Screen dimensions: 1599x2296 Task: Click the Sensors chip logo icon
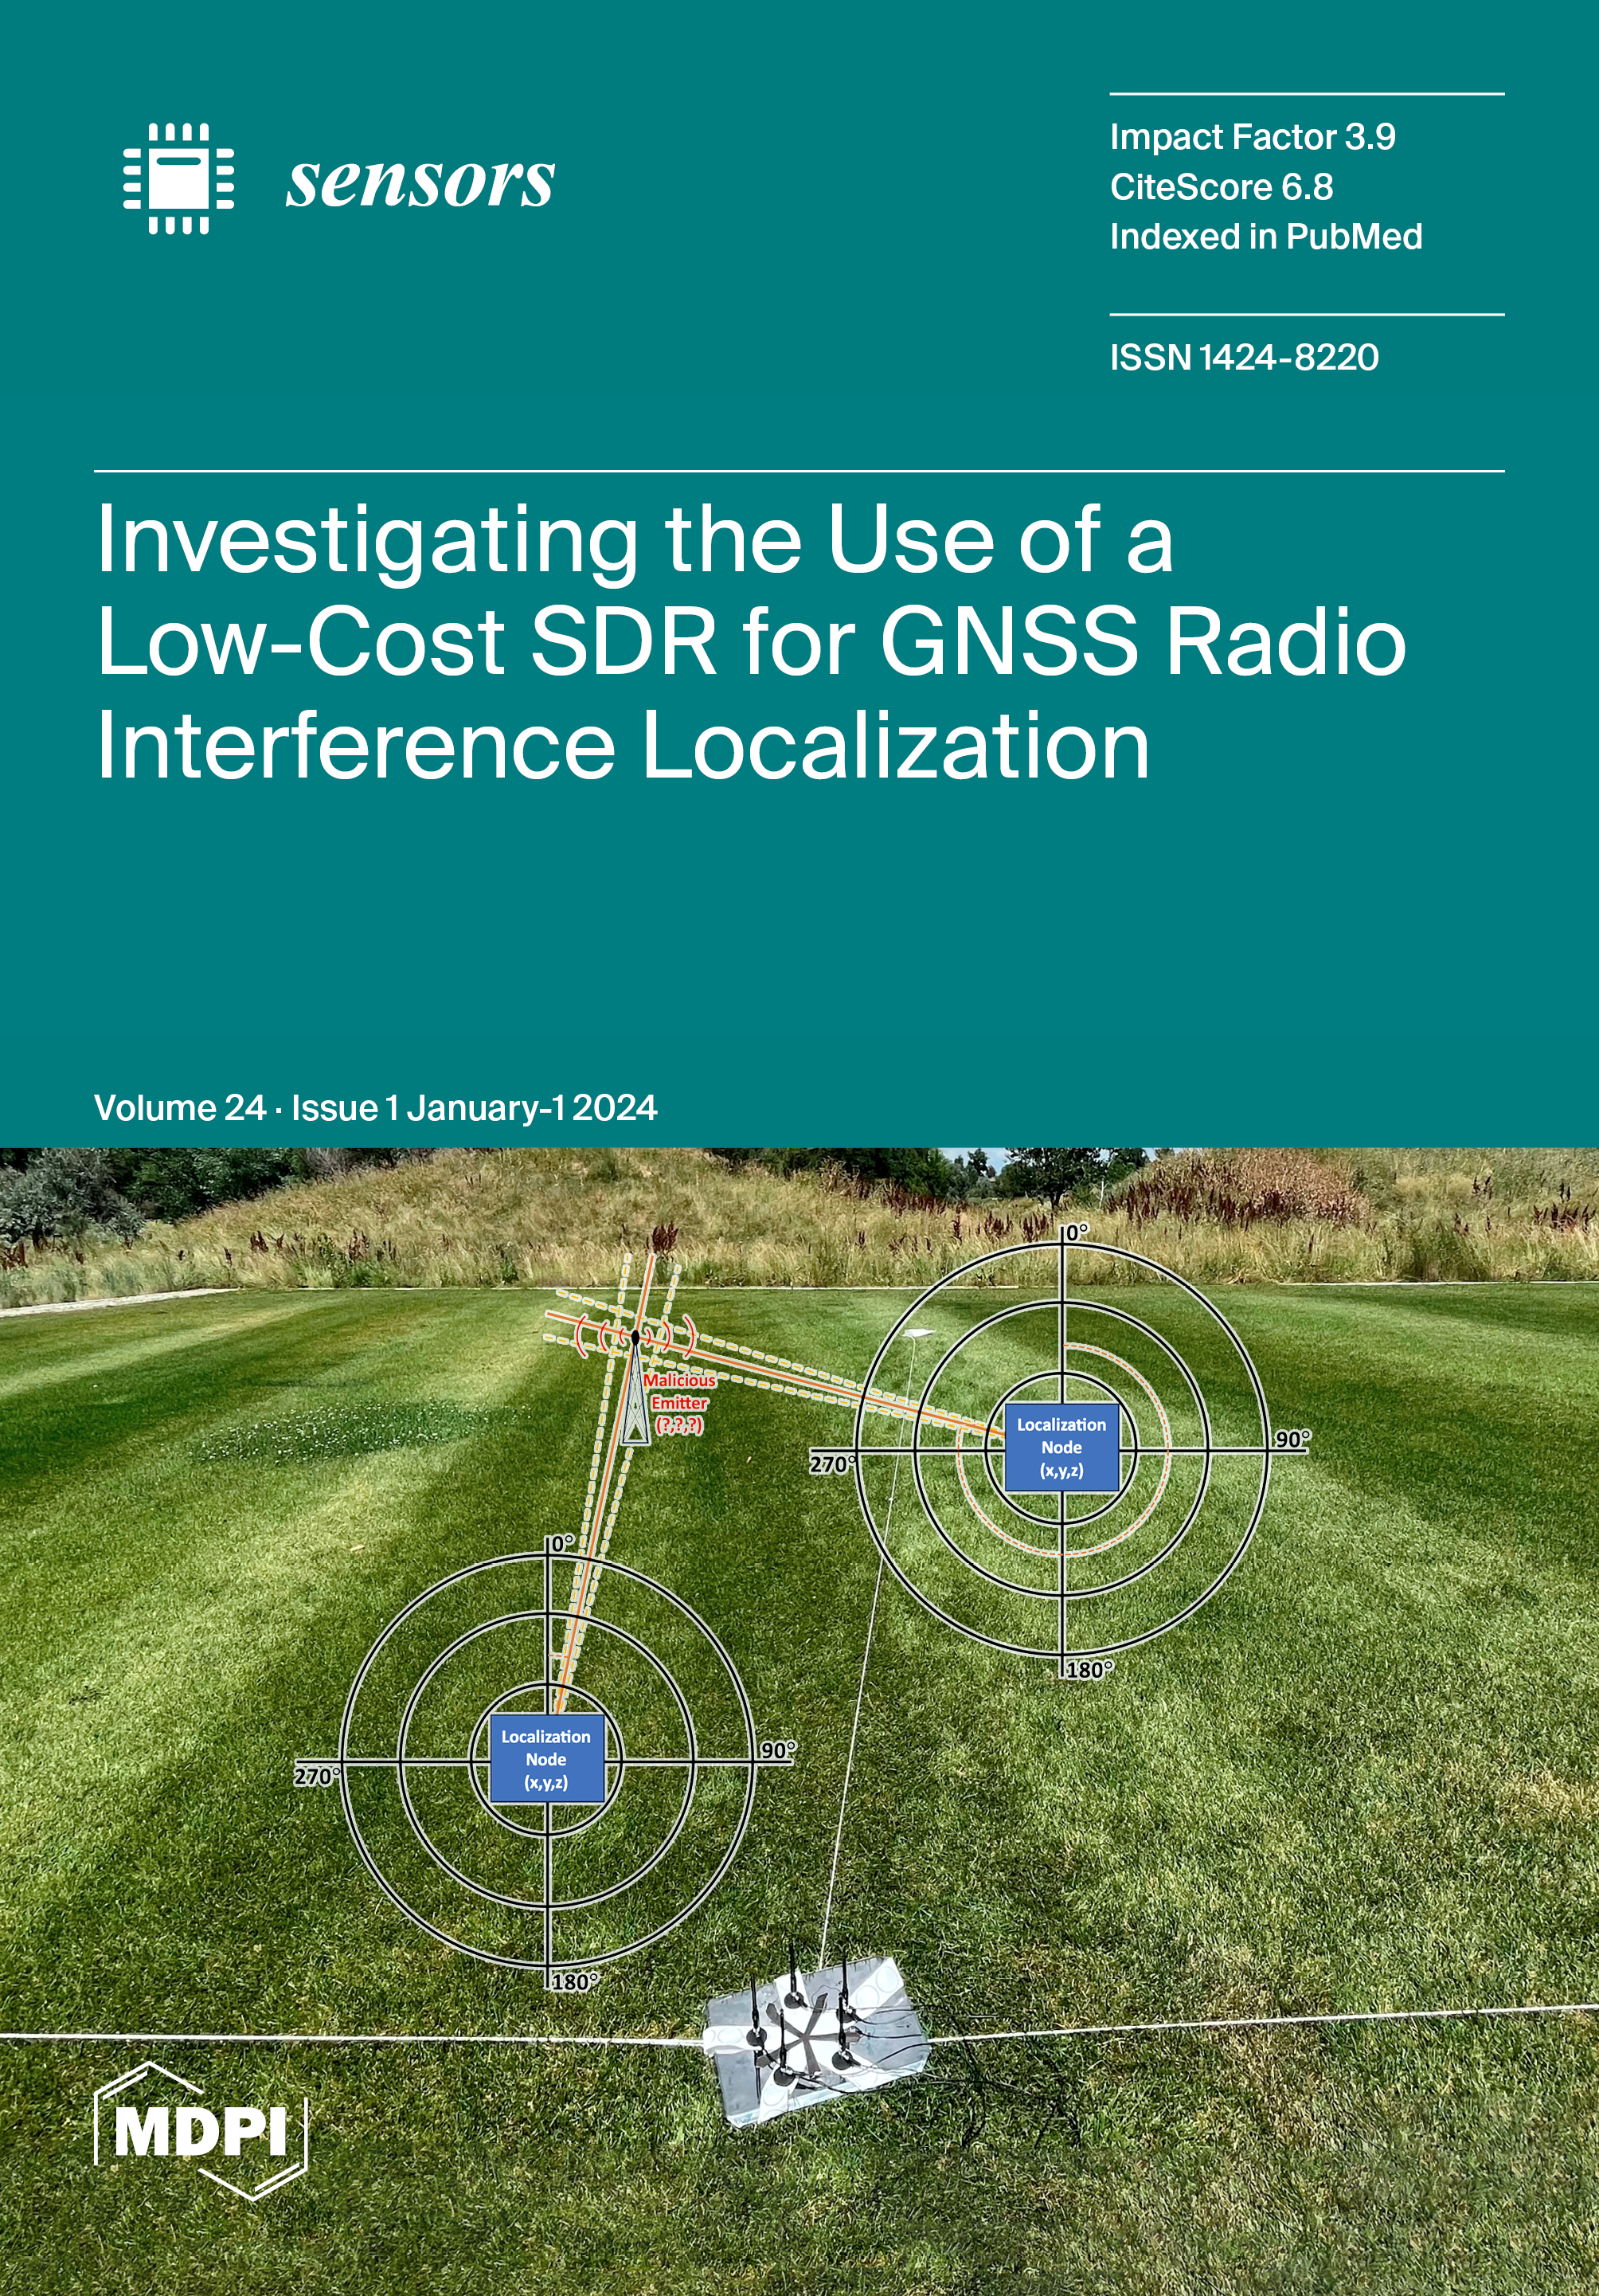point(179,179)
